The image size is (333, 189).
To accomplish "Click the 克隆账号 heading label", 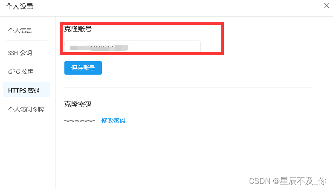I will [78, 29].
